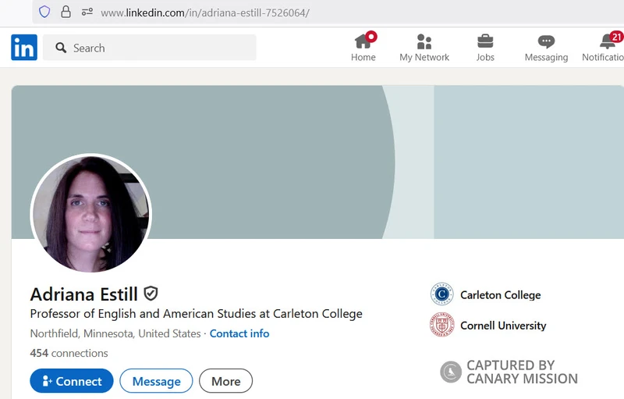Click the verification badge beside Adriana Estill

point(151,294)
